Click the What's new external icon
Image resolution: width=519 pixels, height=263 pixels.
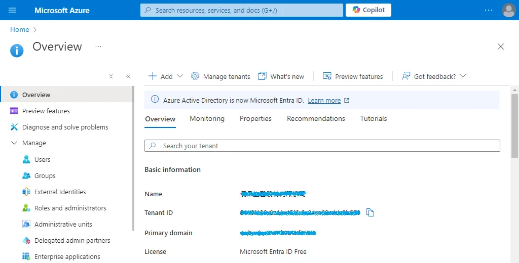262,76
